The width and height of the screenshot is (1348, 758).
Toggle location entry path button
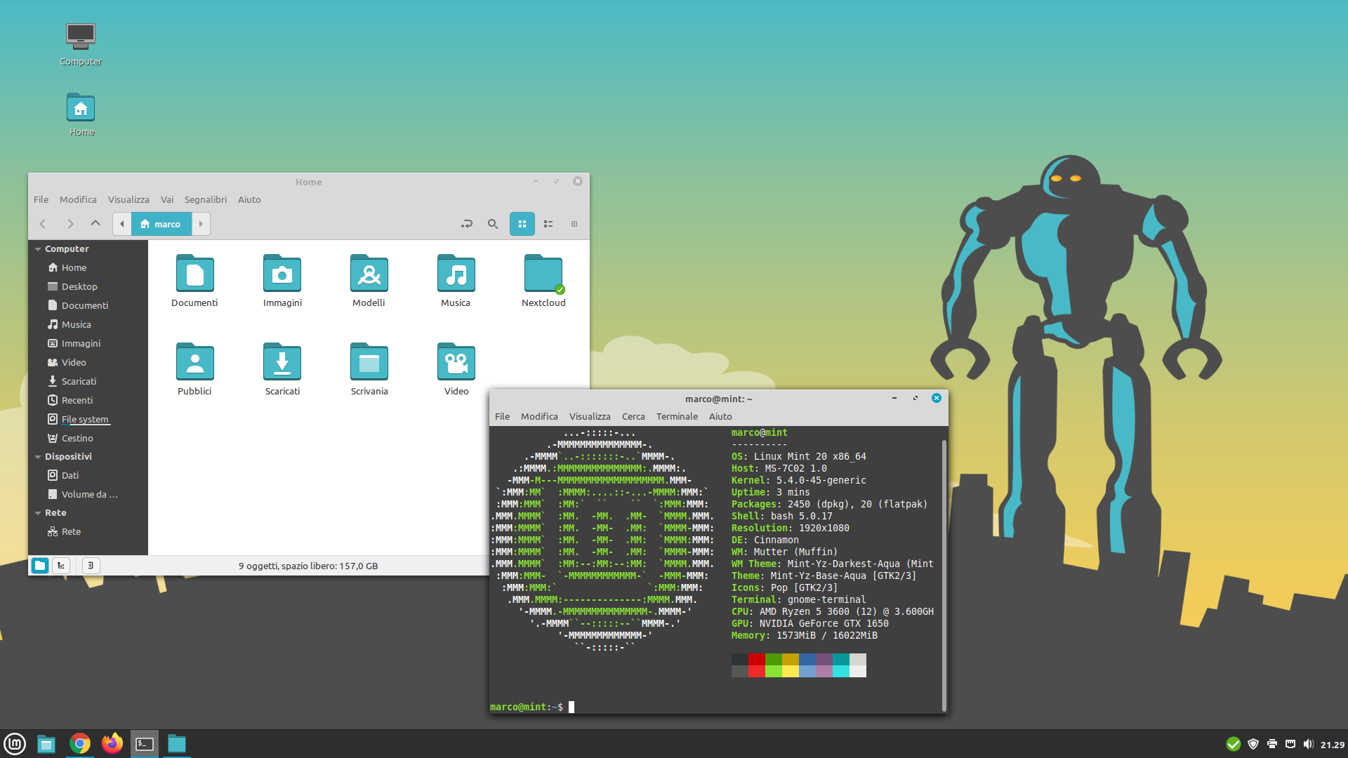point(467,224)
